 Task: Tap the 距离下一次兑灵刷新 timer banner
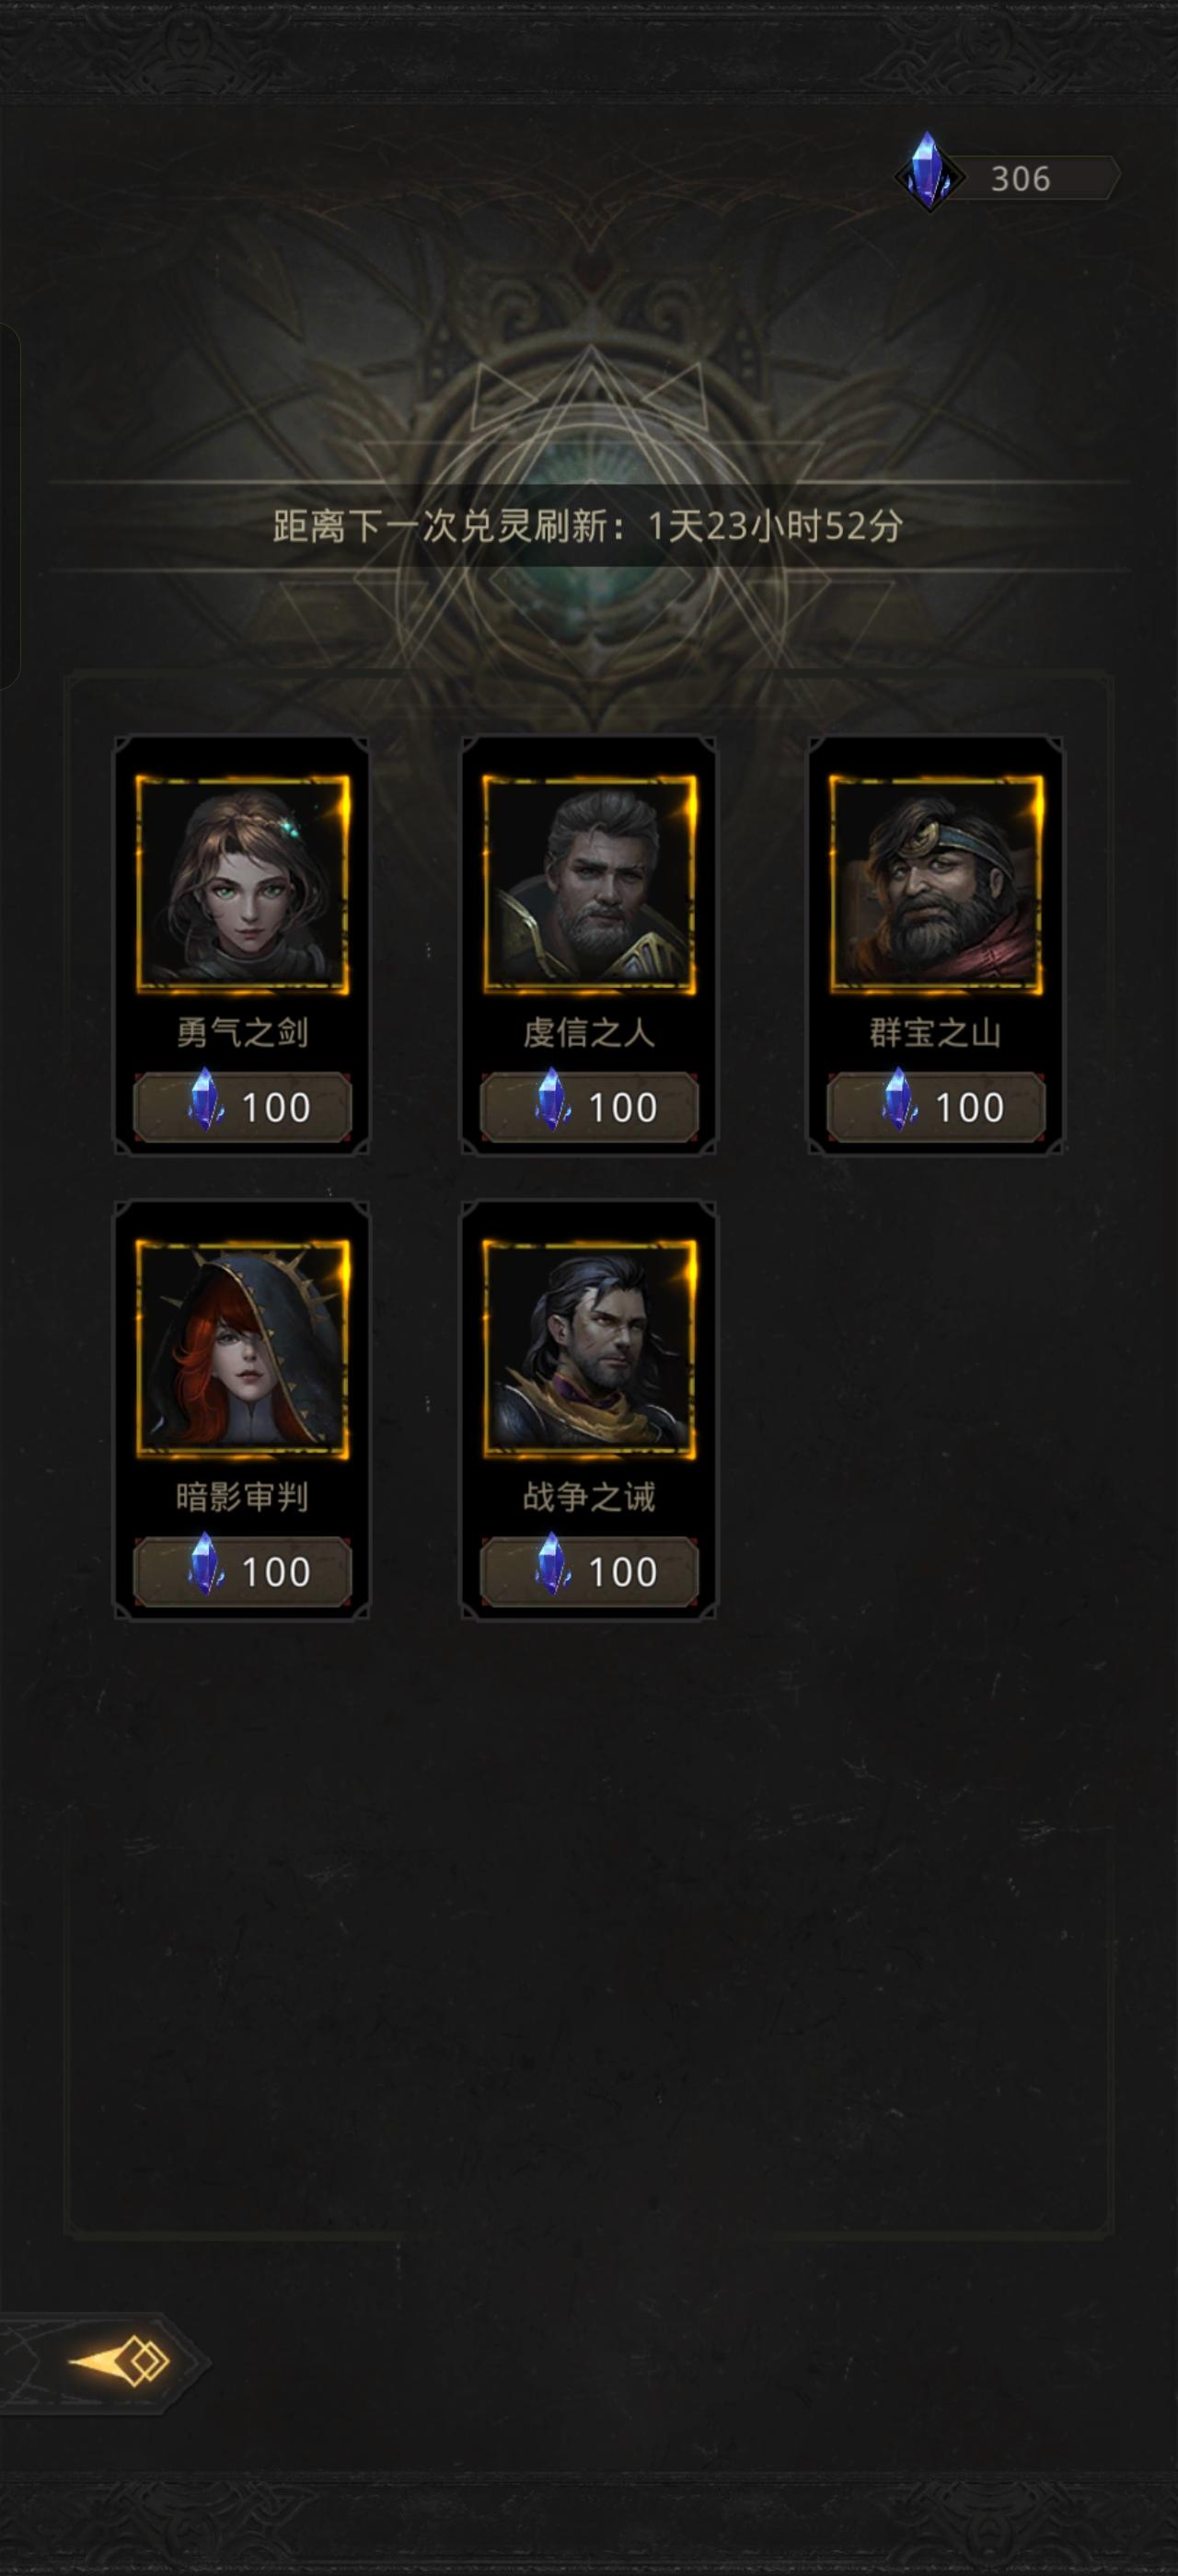tap(588, 526)
